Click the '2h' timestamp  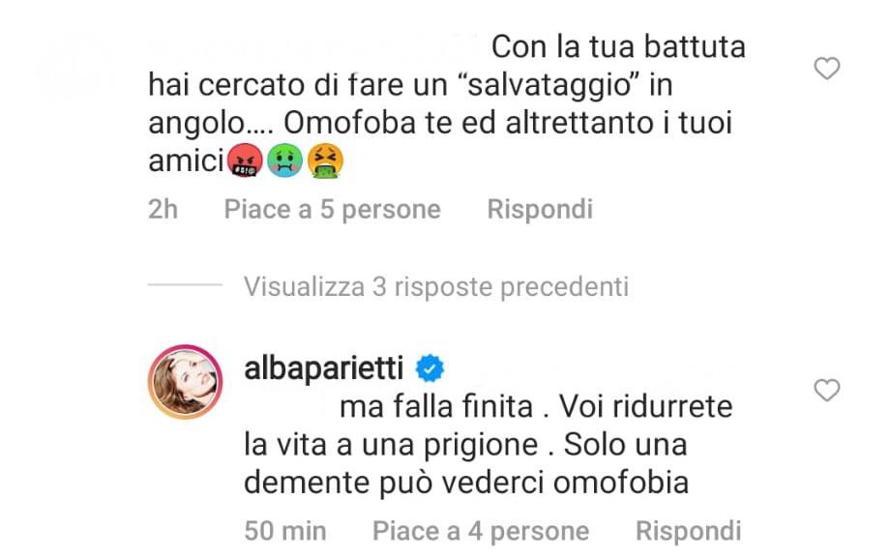pos(163,209)
